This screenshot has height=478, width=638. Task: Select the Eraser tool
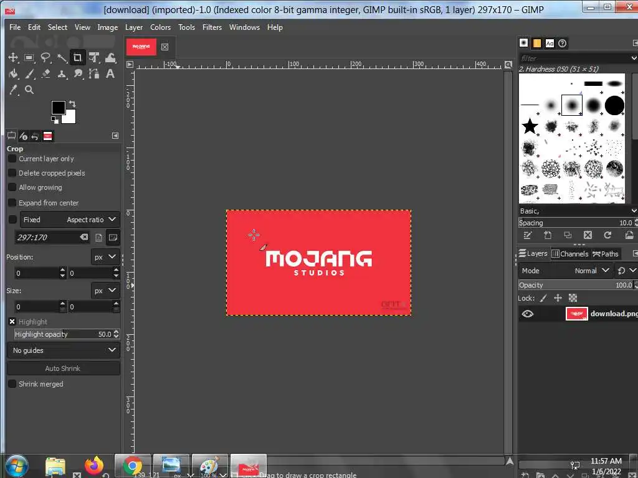(x=45, y=73)
